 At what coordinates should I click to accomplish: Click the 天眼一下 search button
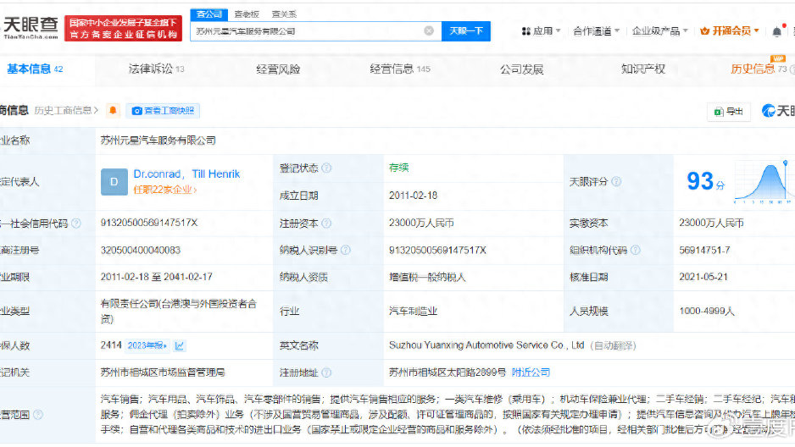pos(466,30)
